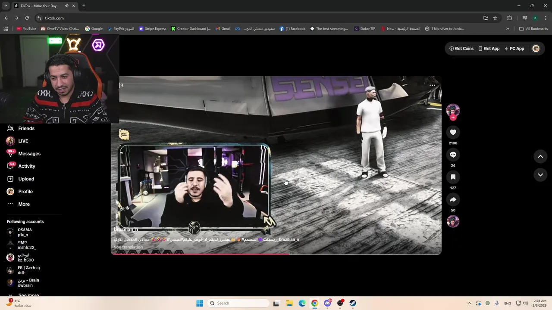Open the media control icon in toolbar

click(525, 18)
